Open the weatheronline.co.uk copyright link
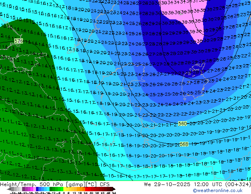251x194 pixels. click(x=217, y=190)
